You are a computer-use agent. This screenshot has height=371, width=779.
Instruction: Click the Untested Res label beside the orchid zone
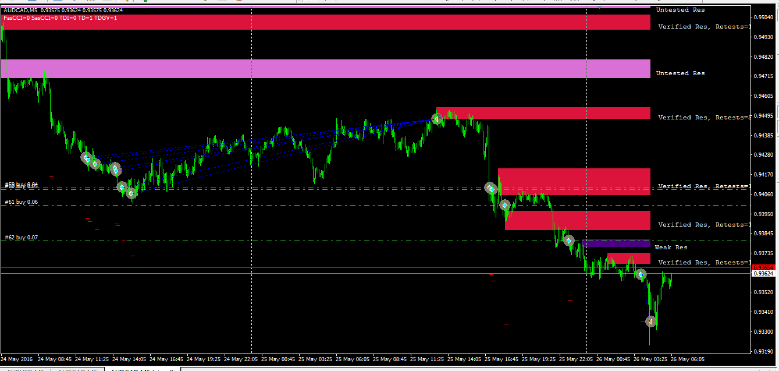(680, 73)
